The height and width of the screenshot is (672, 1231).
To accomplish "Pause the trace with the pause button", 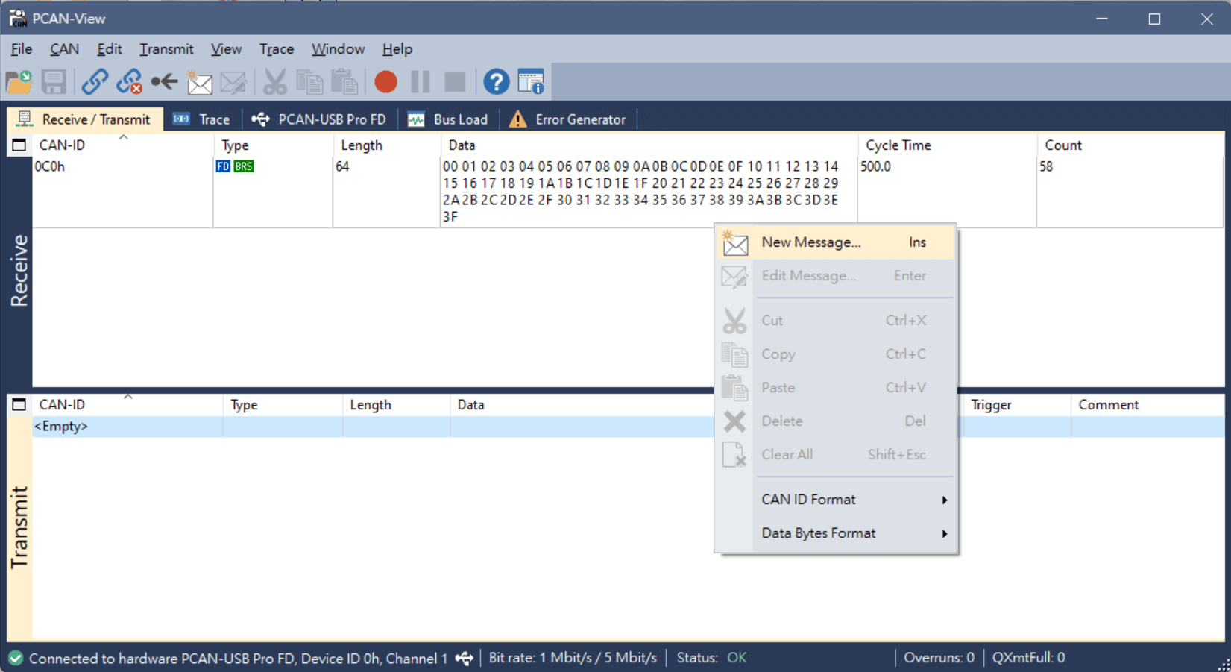I will [x=421, y=81].
